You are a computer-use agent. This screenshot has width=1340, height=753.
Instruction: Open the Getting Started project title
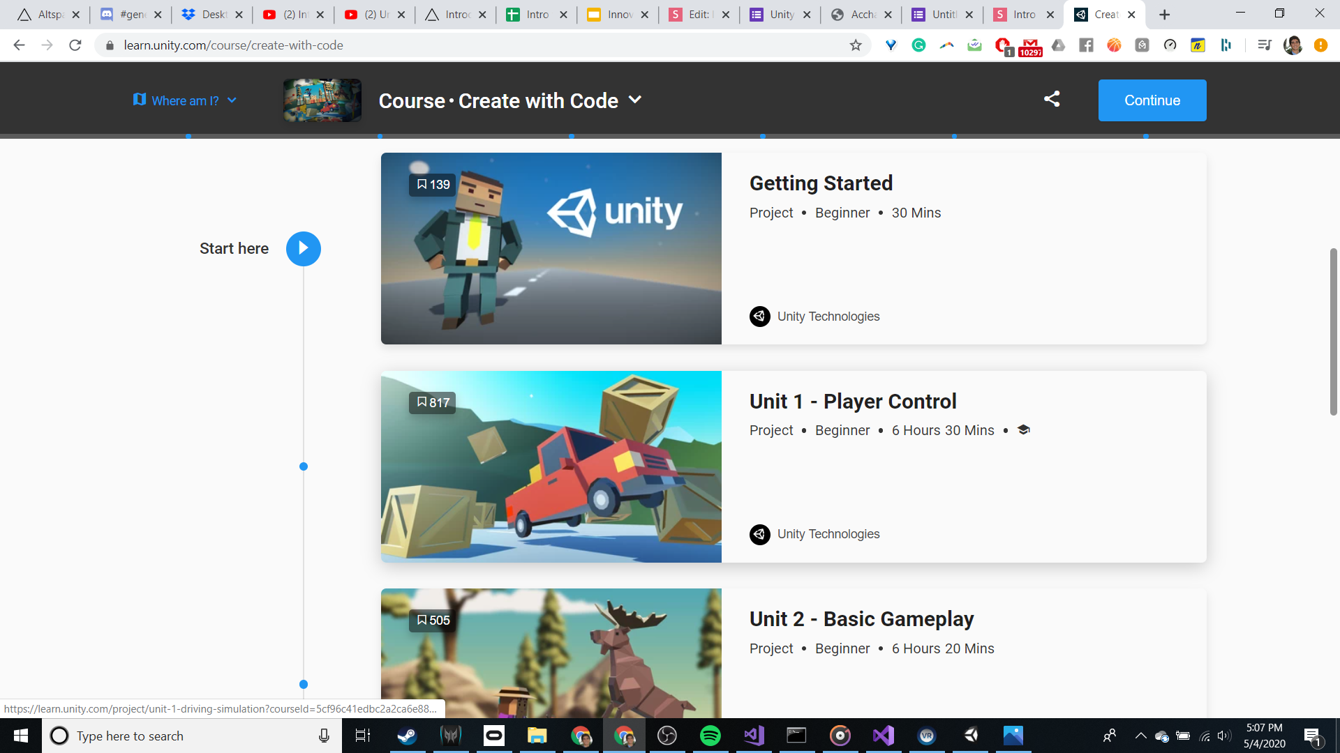pyautogui.click(x=821, y=183)
